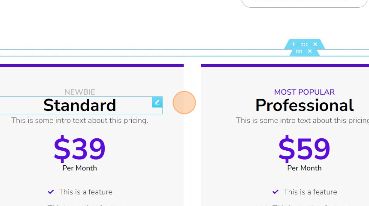Select "This is a feature" in Standard column

click(x=86, y=192)
